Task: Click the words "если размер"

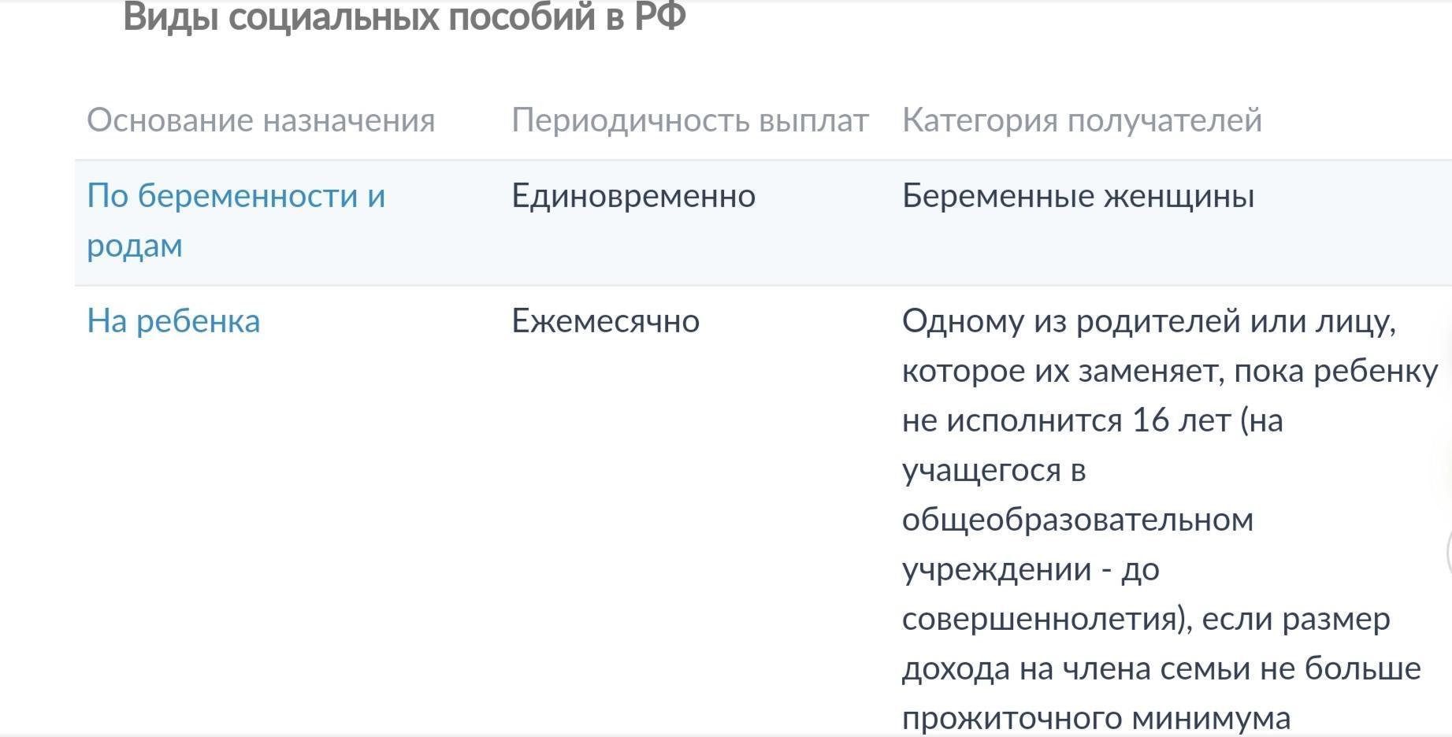Action: pos(1296,619)
